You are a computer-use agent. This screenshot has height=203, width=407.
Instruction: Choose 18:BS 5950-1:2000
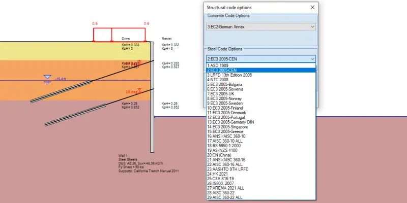pyautogui.click(x=261, y=146)
